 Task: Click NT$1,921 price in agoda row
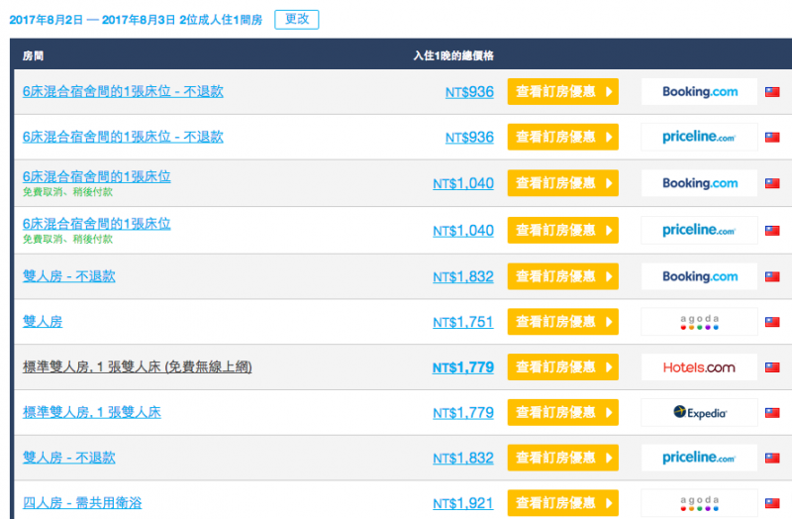(x=463, y=504)
